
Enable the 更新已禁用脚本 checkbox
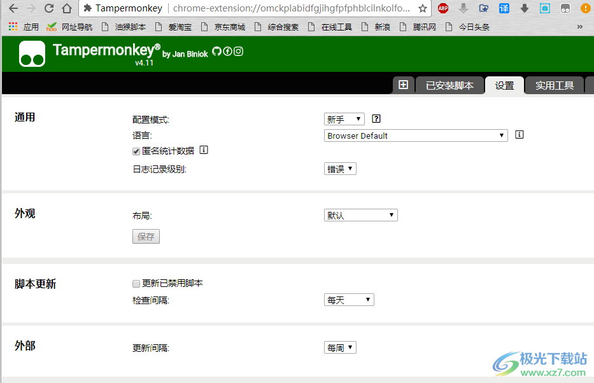136,283
